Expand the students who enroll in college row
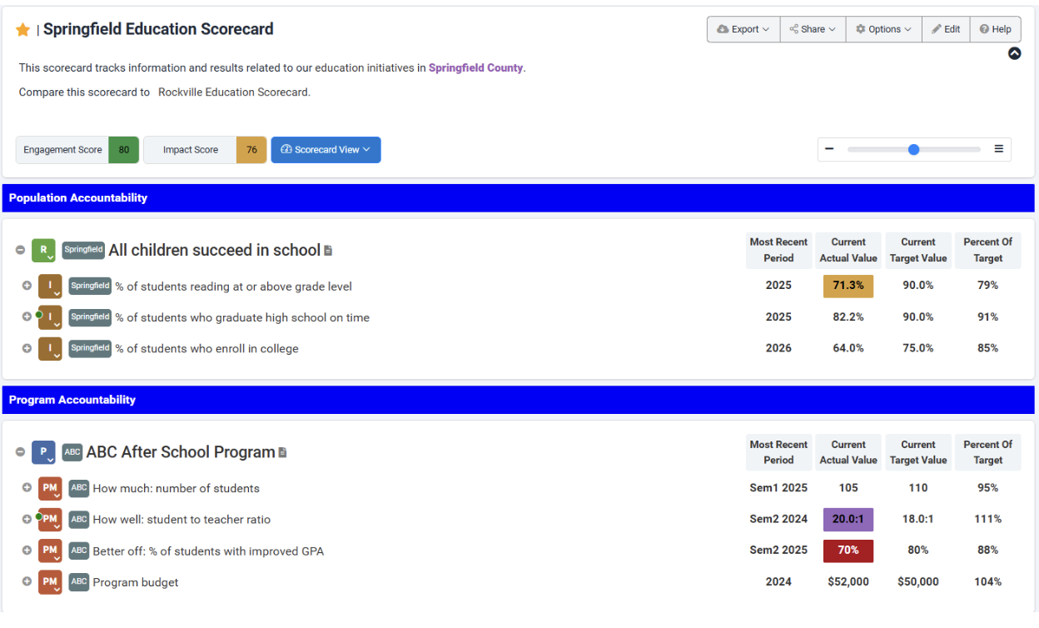The height and width of the screenshot is (628, 1039). (x=27, y=348)
